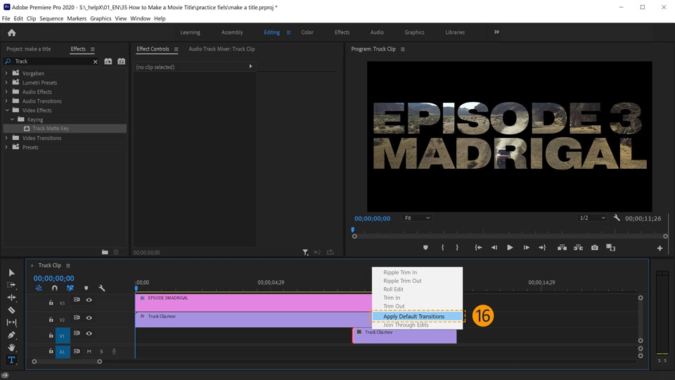This screenshot has width=675, height=380.
Task: Play the Program monitor
Action: (x=510, y=248)
